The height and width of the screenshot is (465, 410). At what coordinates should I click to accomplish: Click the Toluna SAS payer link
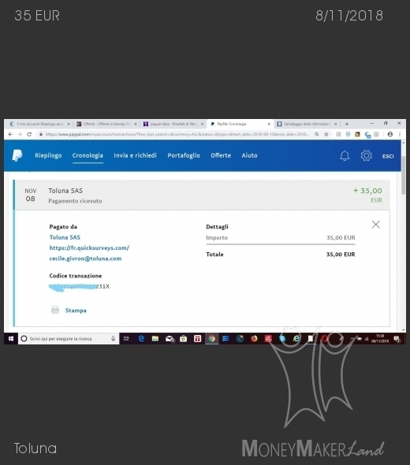pyautogui.click(x=65, y=237)
